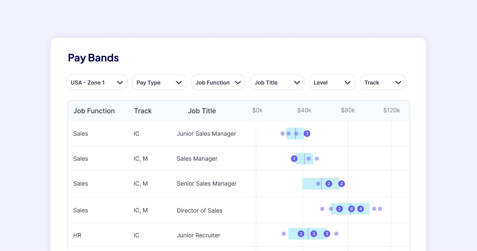Click the "4" badge on Director of Sales band
477x251 pixels.
tap(360, 208)
